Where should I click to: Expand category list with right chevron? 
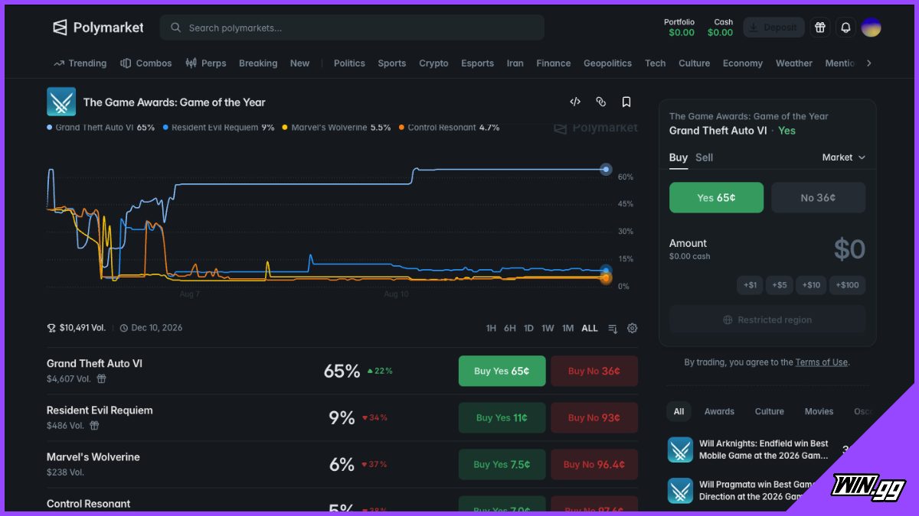point(868,63)
